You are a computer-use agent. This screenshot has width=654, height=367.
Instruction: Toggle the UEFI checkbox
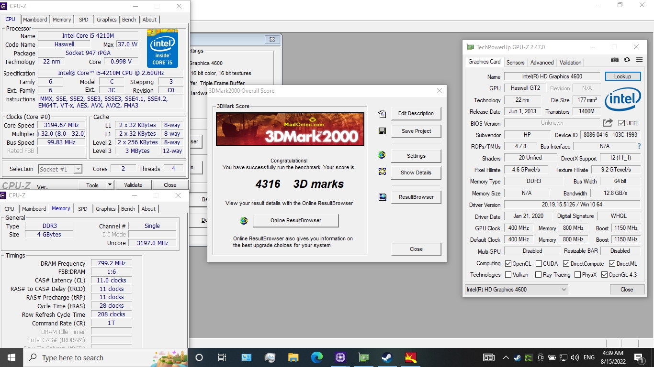(621, 123)
